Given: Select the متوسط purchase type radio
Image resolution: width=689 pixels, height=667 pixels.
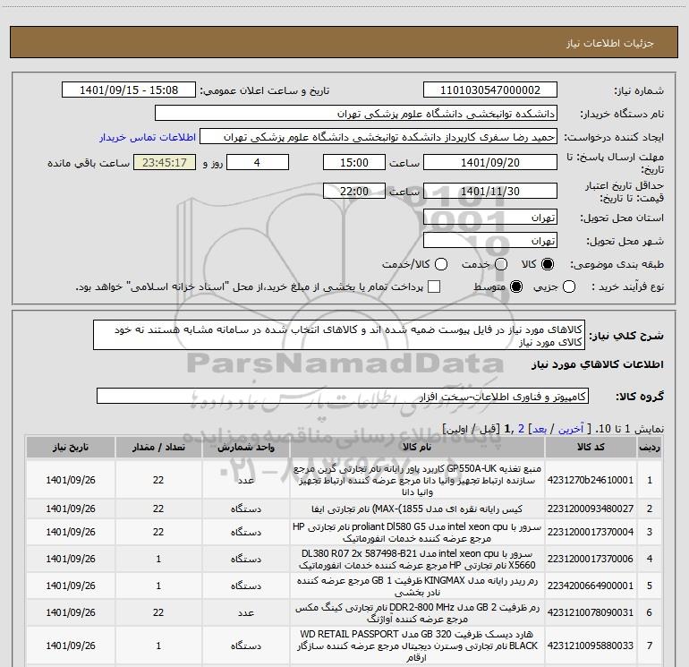Looking at the screenshot, I should point(516,286).
